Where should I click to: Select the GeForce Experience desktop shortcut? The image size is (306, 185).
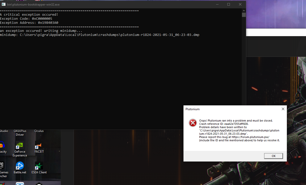pos(20,146)
